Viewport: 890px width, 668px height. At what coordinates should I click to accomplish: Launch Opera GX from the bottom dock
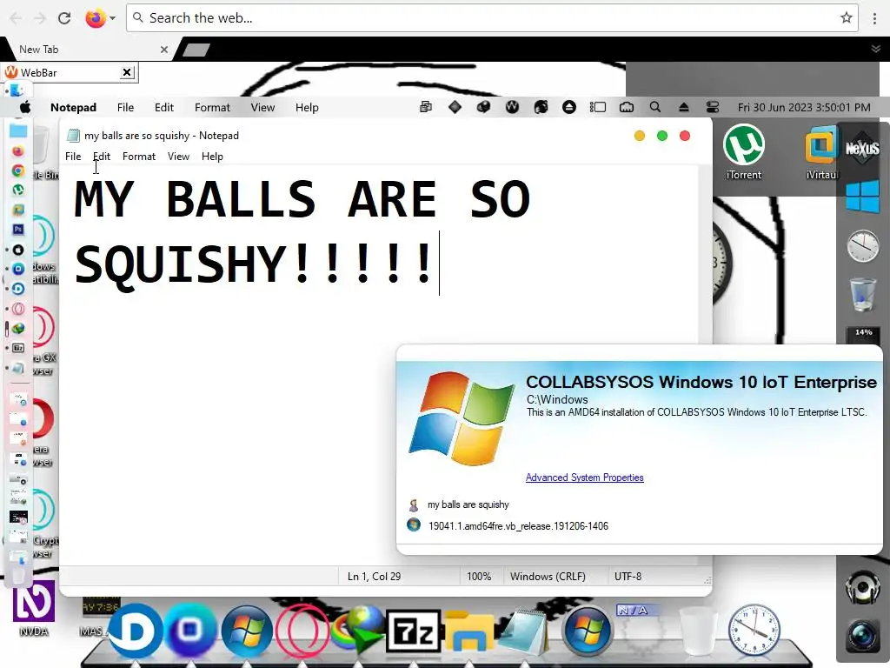point(302,631)
